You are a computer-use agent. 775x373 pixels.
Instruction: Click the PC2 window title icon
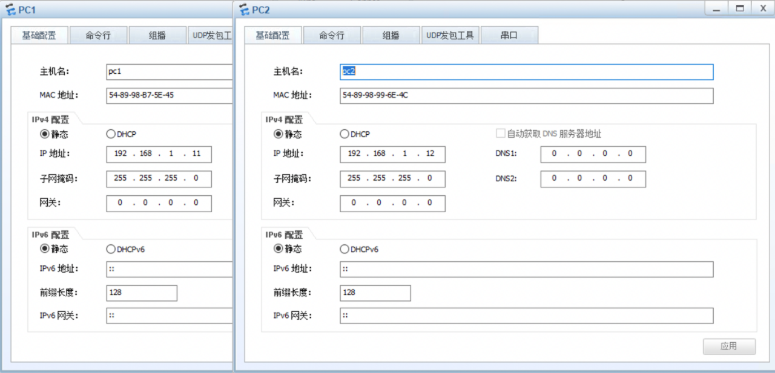[244, 10]
